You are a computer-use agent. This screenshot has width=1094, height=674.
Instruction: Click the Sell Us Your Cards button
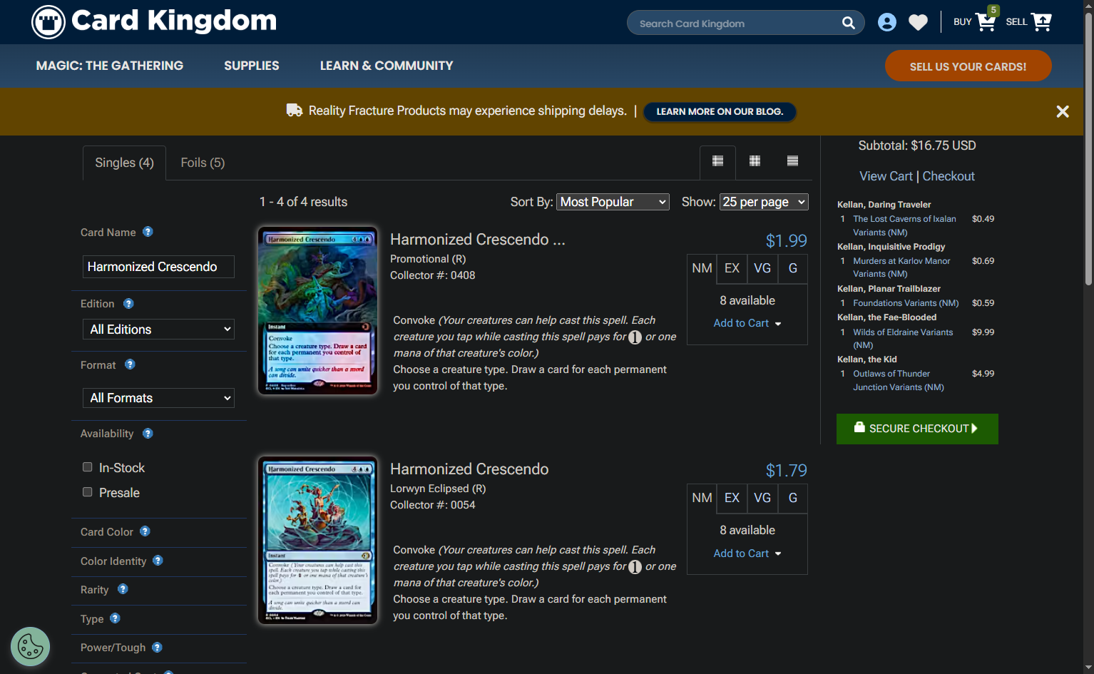coord(968,66)
